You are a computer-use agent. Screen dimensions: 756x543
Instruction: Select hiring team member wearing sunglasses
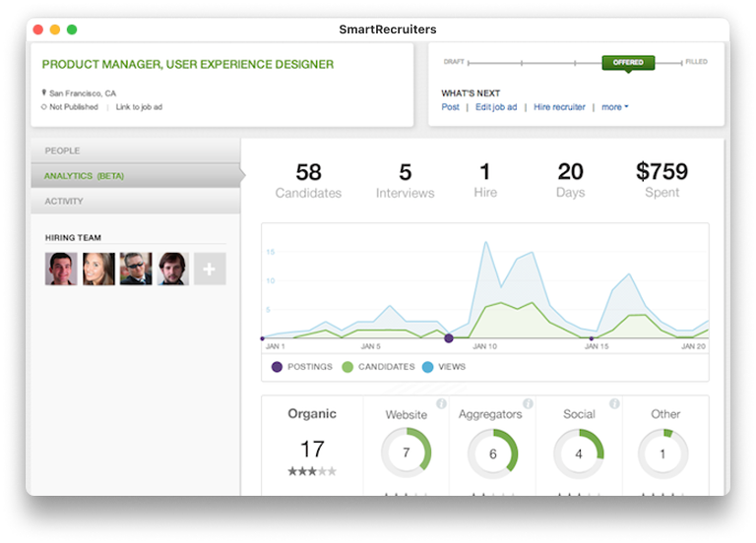(x=136, y=269)
